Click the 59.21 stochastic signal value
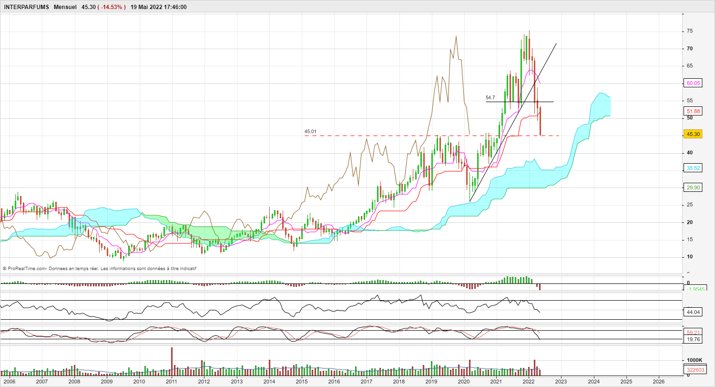Screen dimensions: 715x387 693,332
